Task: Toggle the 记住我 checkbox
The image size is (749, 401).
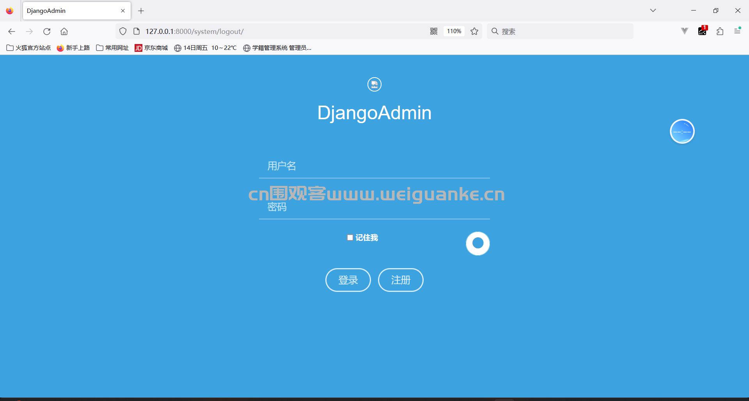Action: click(x=350, y=238)
